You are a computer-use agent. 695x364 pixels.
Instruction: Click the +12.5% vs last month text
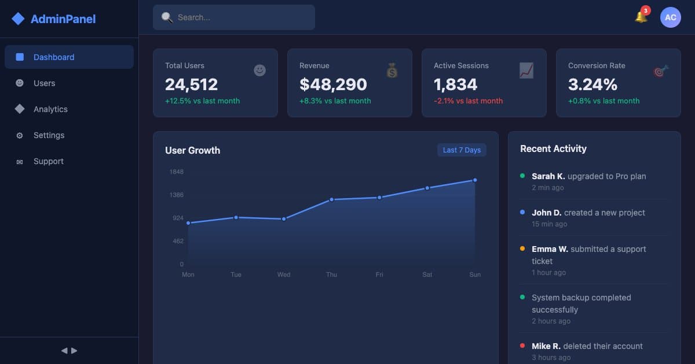[x=202, y=101]
